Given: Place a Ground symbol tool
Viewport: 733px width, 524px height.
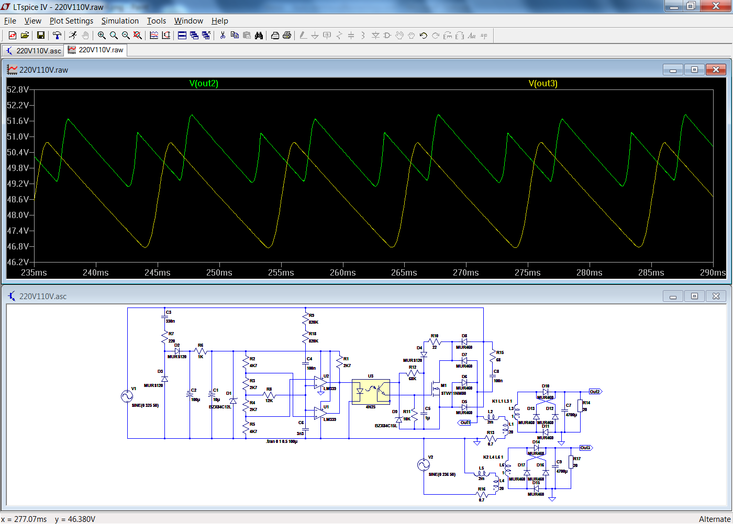Looking at the screenshot, I should [315, 36].
